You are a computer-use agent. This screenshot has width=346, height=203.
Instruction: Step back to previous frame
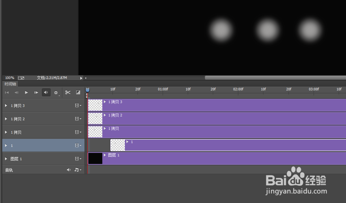(x=17, y=93)
